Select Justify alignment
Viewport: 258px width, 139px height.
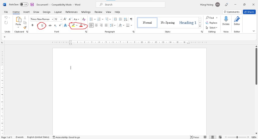pyautogui.click(x=106, y=25)
